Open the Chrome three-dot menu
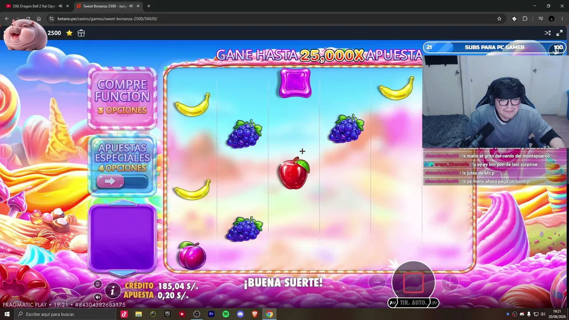The width and height of the screenshot is (569, 320). click(x=562, y=19)
